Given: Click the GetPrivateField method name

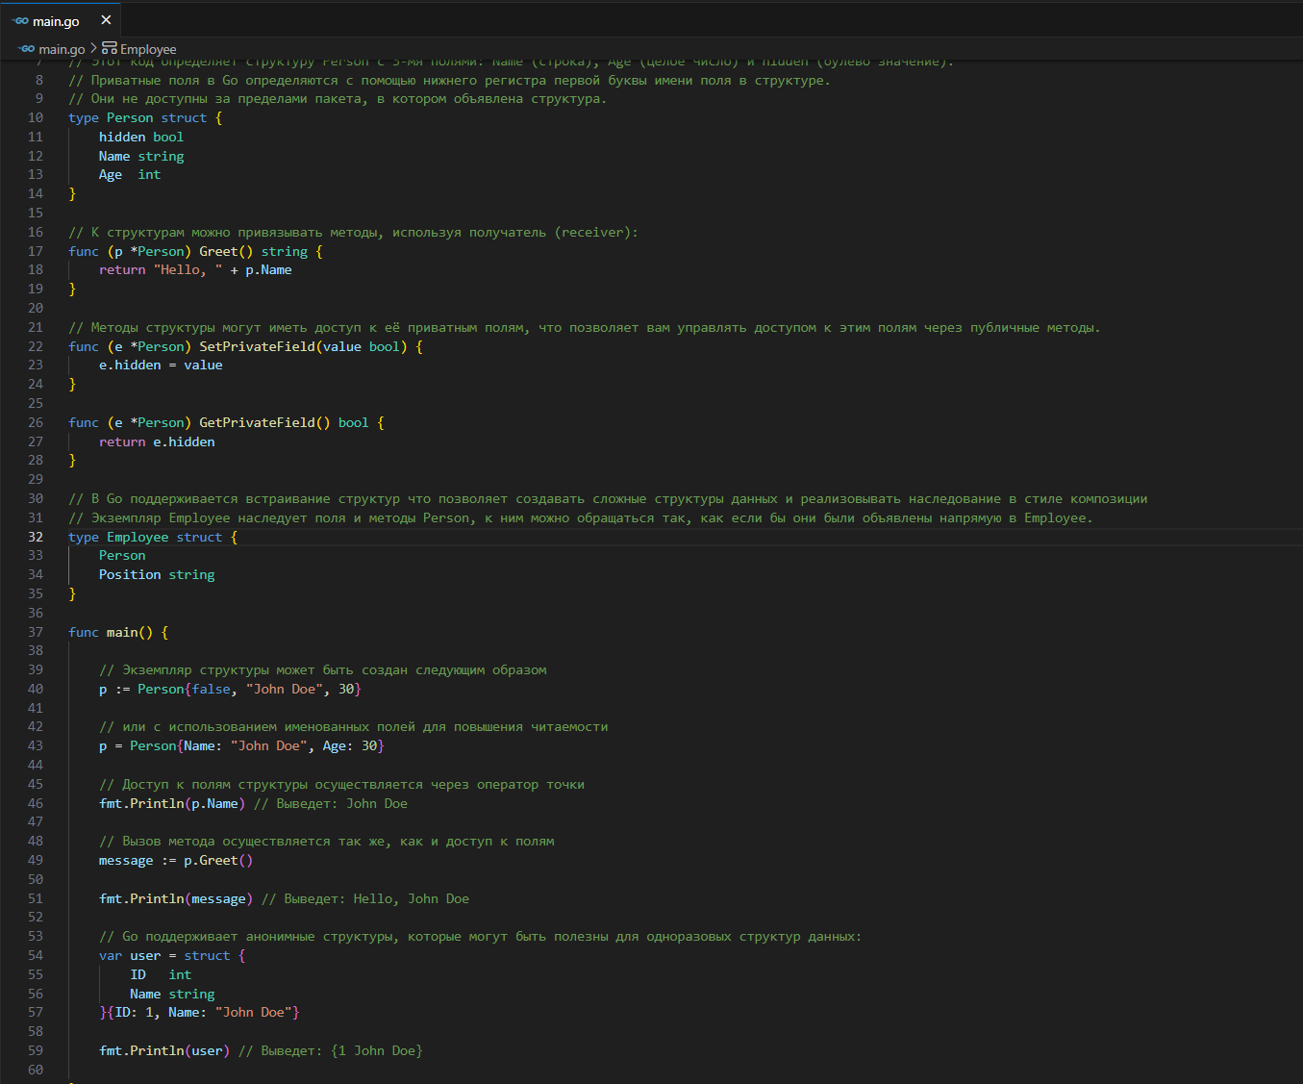Looking at the screenshot, I should [257, 422].
